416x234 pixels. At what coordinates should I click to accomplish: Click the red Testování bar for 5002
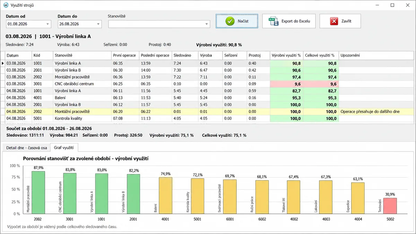pos(390,206)
